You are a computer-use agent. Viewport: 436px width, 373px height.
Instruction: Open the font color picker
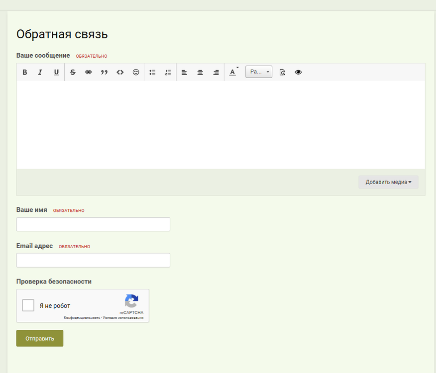tap(232, 72)
